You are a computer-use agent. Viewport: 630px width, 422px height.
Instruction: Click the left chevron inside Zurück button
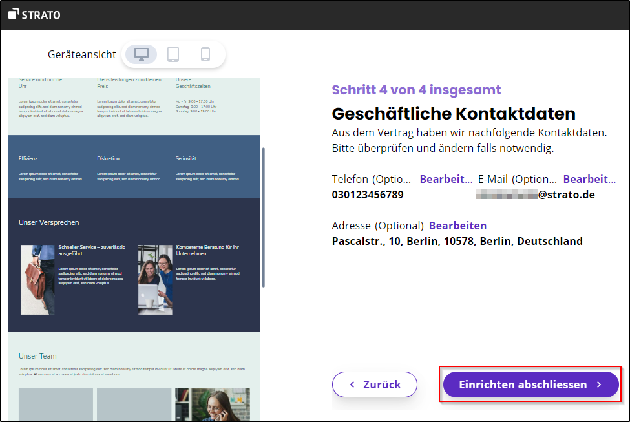pyautogui.click(x=352, y=385)
